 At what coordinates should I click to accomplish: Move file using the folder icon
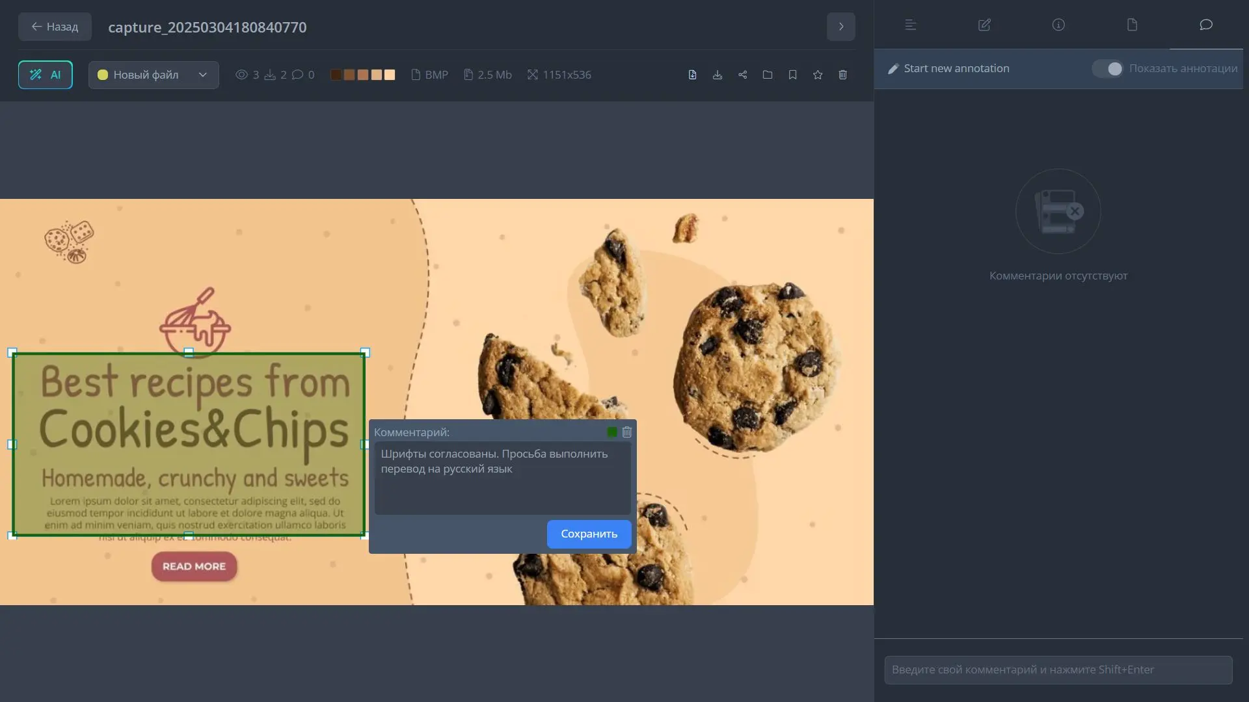768,75
